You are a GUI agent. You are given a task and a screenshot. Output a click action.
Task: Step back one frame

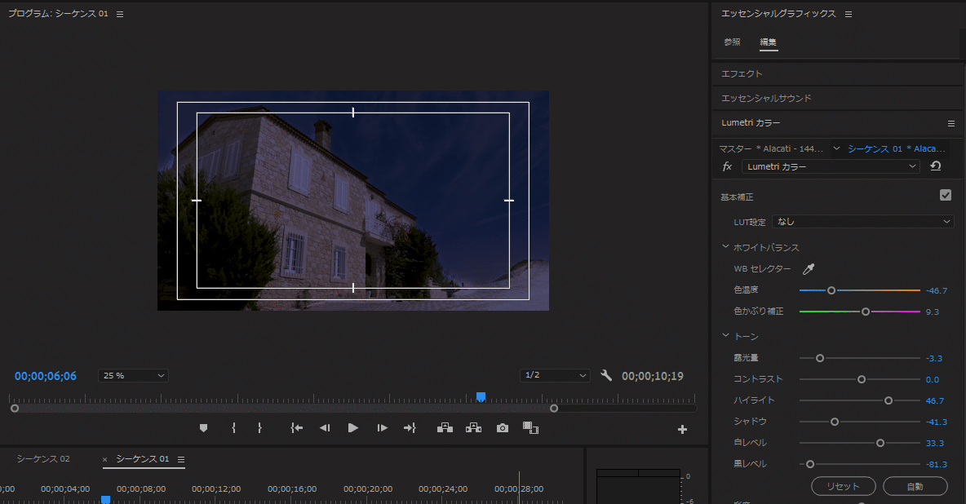(x=325, y=427)
